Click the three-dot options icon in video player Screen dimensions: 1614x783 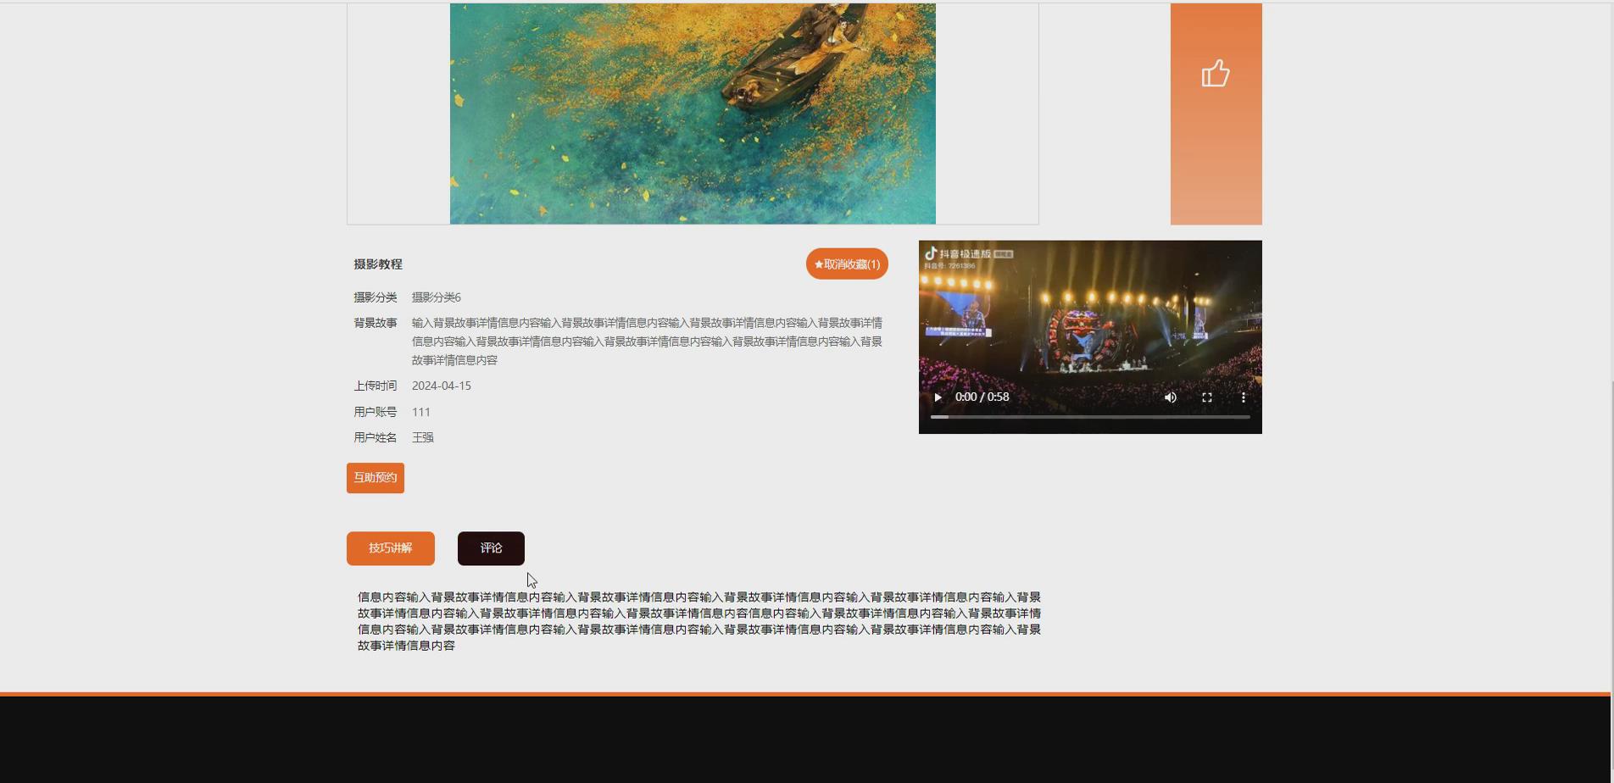(1244, 397)
